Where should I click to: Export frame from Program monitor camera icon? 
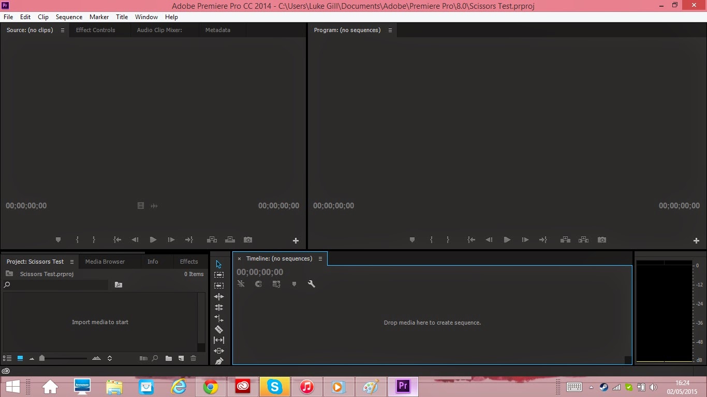[x=601, y=240]
